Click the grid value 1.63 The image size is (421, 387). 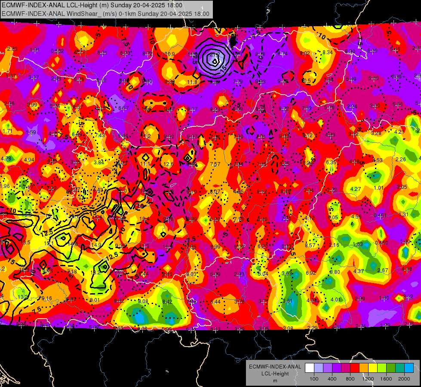[x=358, y=244]
